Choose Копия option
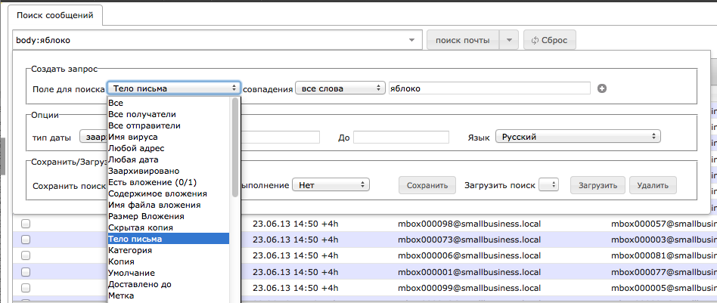This screenshot has width=717, height=303. pyautogui.click(x=168, y=262)
